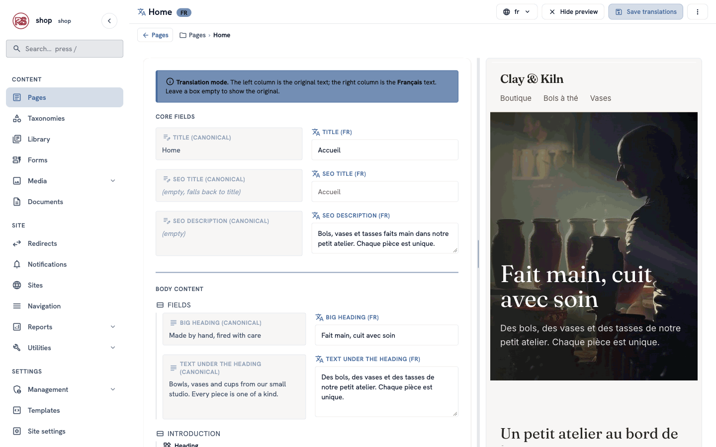
Task: Click the translate icon next to TITLE (FR)
Action: point(316,132)
